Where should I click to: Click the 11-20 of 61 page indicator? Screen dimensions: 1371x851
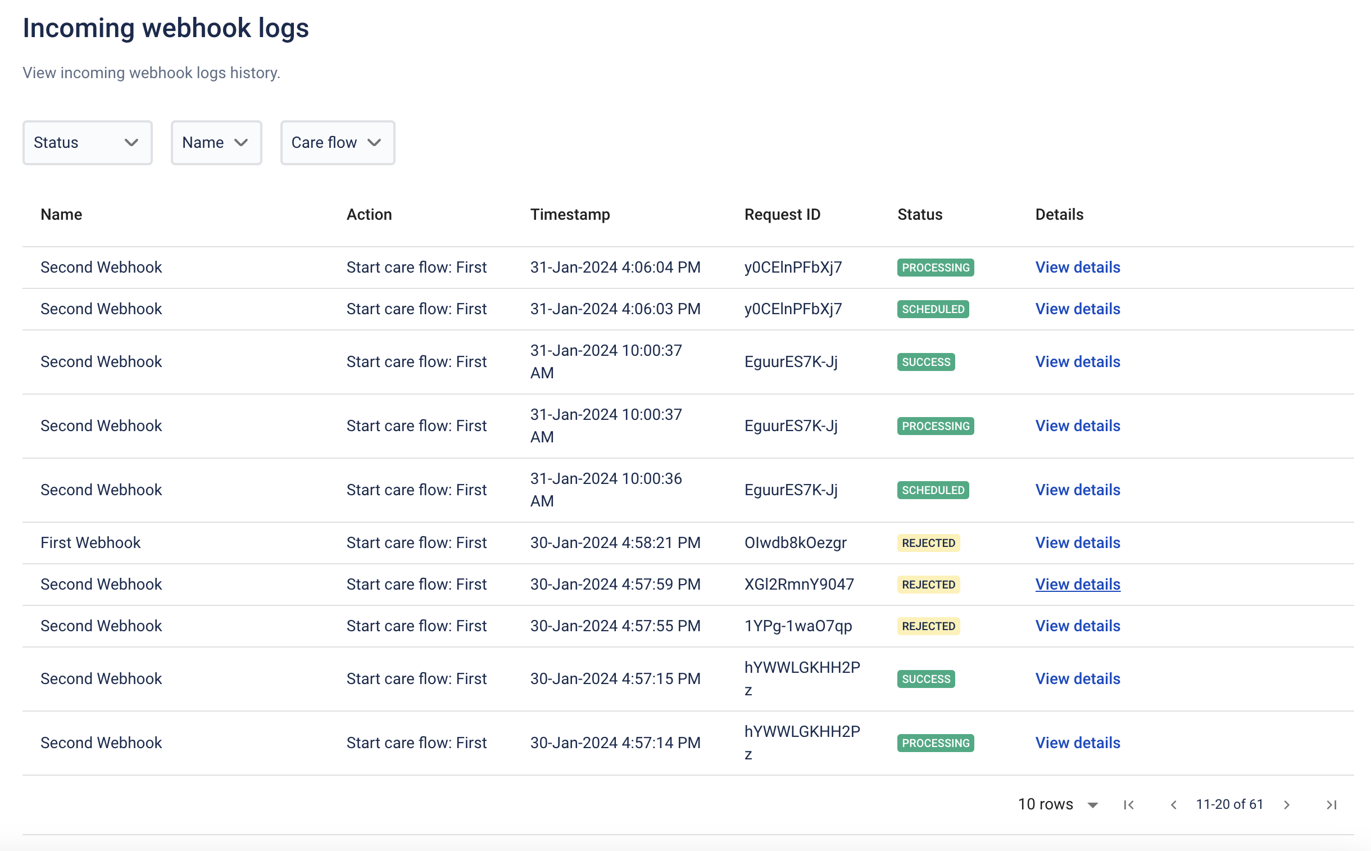click(1229, 805)
